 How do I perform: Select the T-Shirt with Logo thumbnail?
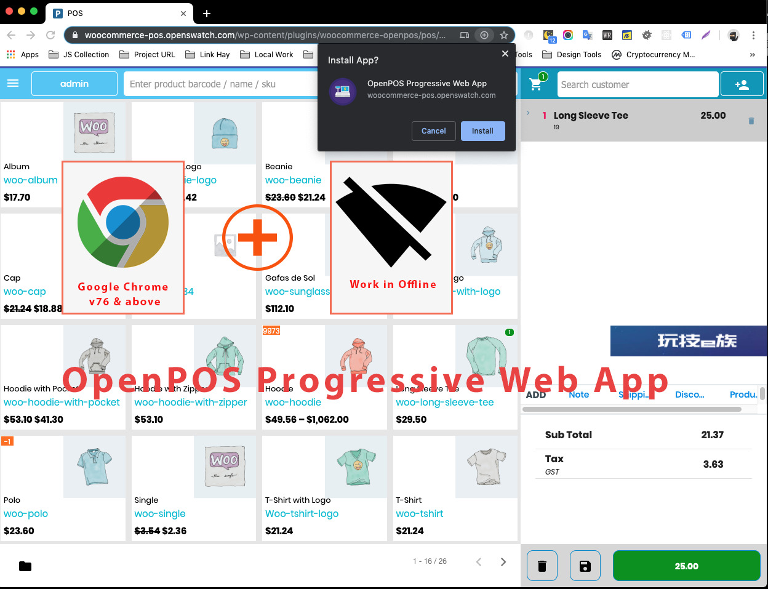click(356, 467)
